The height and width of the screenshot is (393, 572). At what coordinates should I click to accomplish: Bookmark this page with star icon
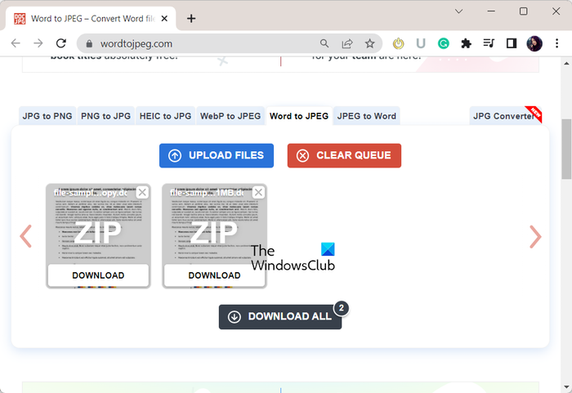pos(370,43)
